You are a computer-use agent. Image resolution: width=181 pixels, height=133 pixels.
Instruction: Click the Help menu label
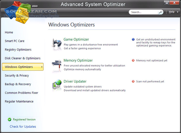[x=171, y=12]
